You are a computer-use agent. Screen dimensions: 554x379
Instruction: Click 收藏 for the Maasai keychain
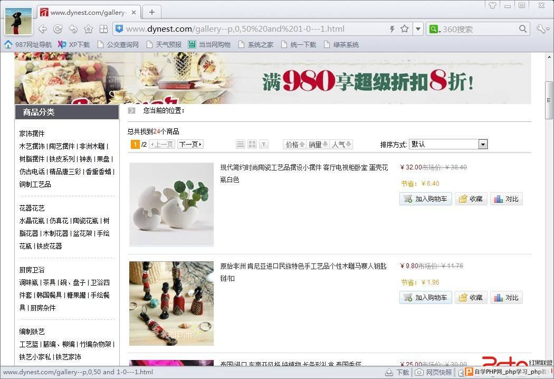[x=471, y=297]
